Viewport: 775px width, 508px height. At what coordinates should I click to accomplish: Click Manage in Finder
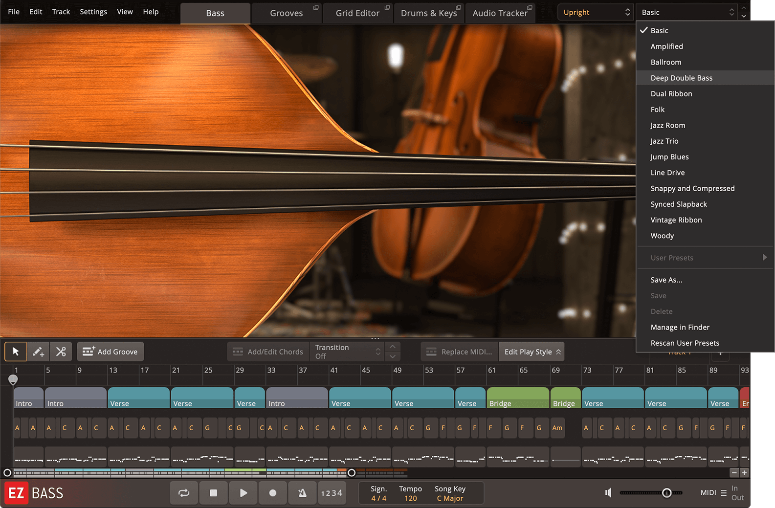(x=705, y=327)
